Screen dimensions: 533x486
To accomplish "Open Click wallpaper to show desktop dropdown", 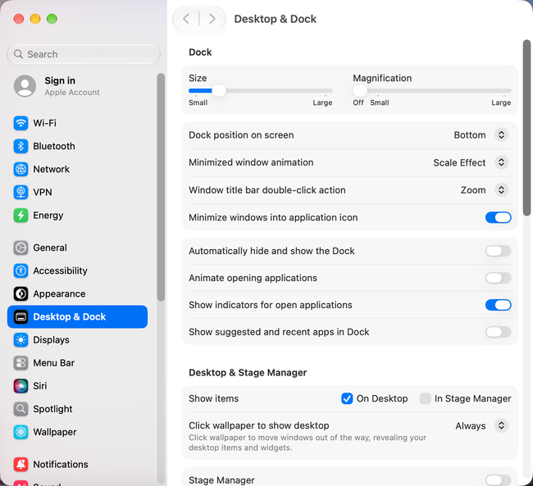I will point(501,425).
